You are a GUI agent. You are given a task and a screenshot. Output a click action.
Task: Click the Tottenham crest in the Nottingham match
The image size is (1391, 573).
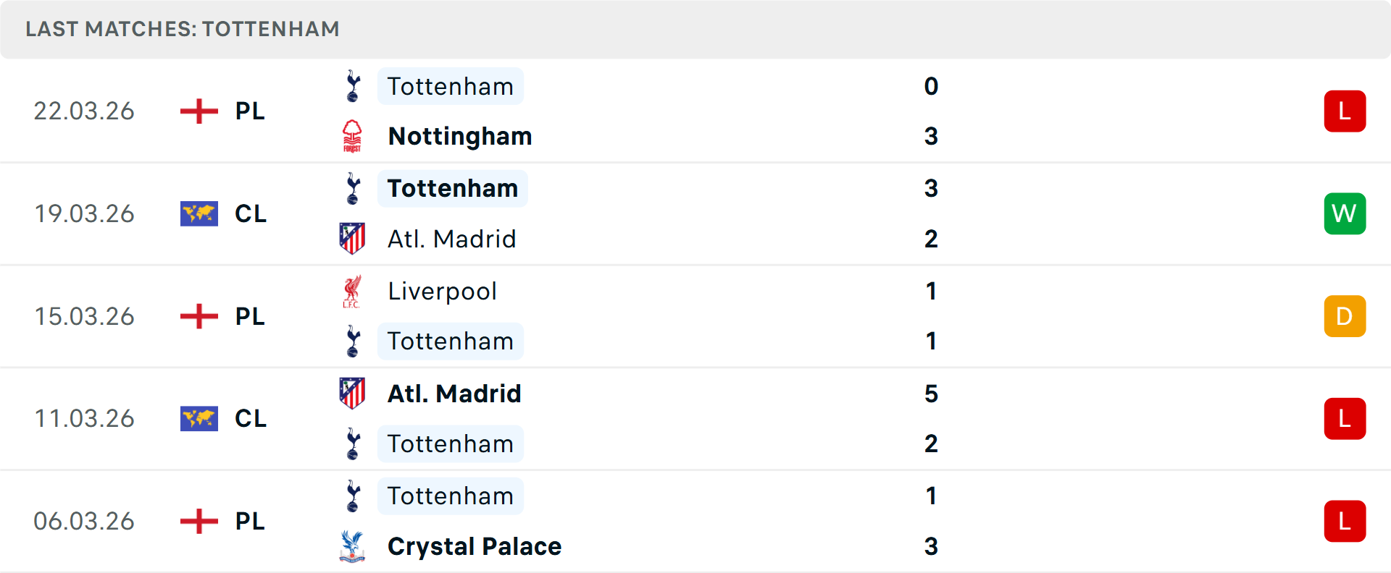353,86
